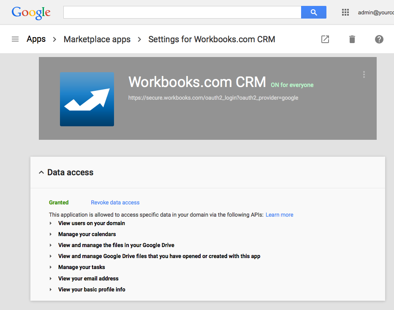Click the admin account email
Viewport: 394px width, 310px height.
(x=376, y=12)
